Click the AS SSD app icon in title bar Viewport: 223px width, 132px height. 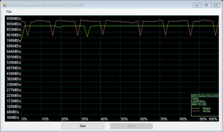(5, 5)
